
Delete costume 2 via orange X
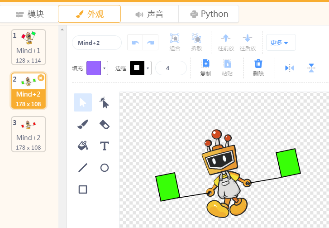(41, 78)
